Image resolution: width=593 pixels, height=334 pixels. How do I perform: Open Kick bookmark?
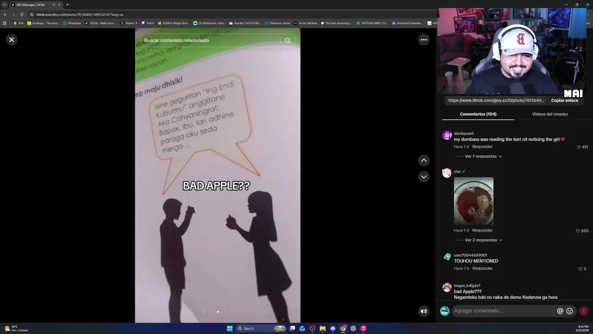click(x=19, y=23)
